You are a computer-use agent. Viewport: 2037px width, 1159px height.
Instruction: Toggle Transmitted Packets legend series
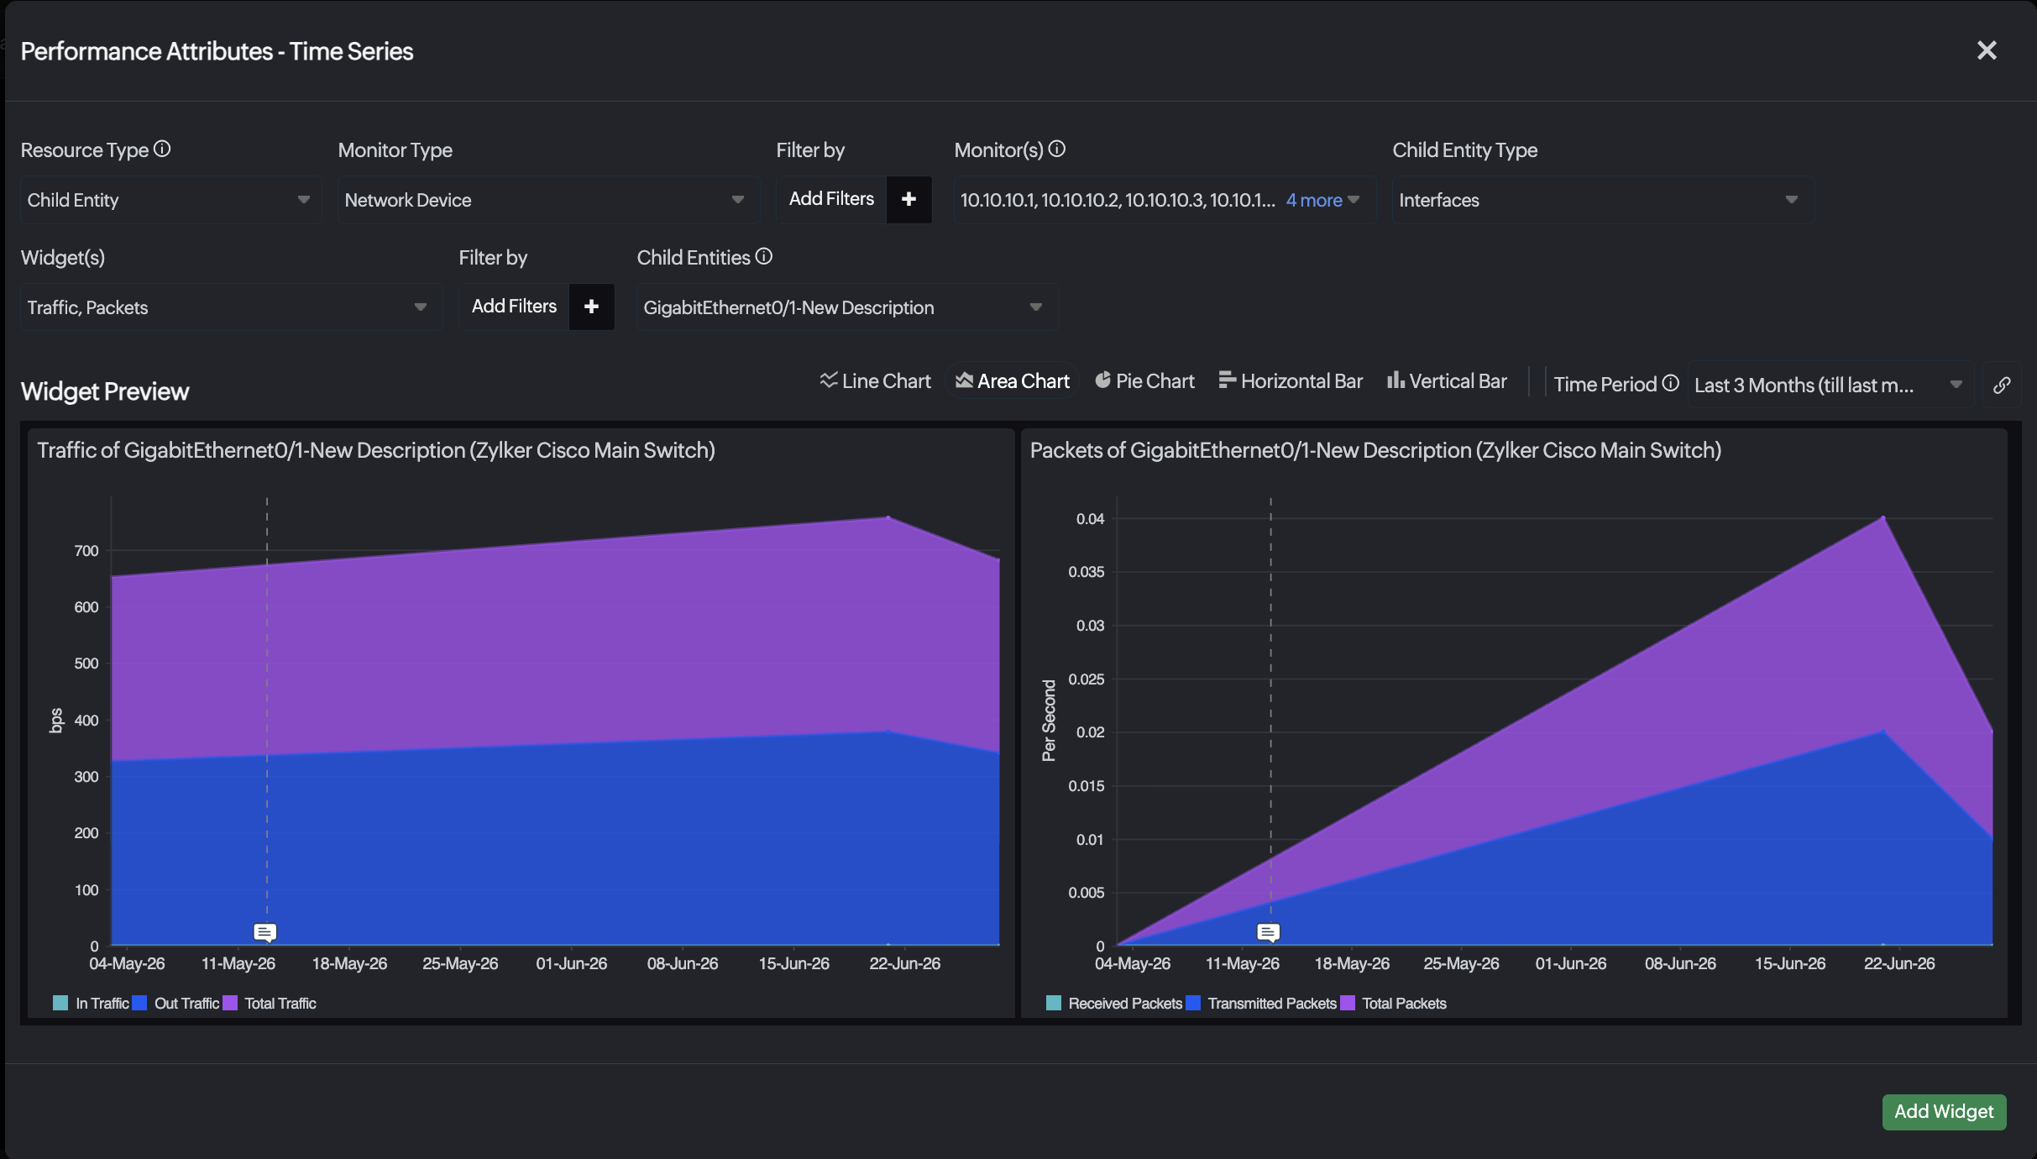[x=1261, y=1003]
